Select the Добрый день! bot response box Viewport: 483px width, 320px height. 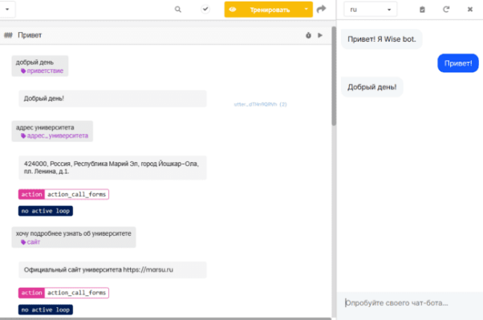pyautogui.click(x=112, y=99)
